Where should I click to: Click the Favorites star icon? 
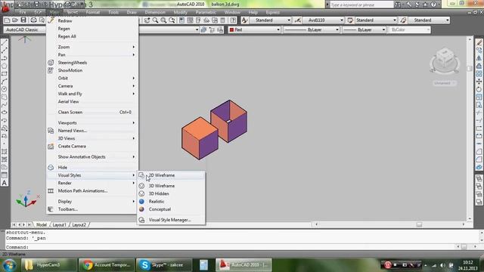click(425, 5)
